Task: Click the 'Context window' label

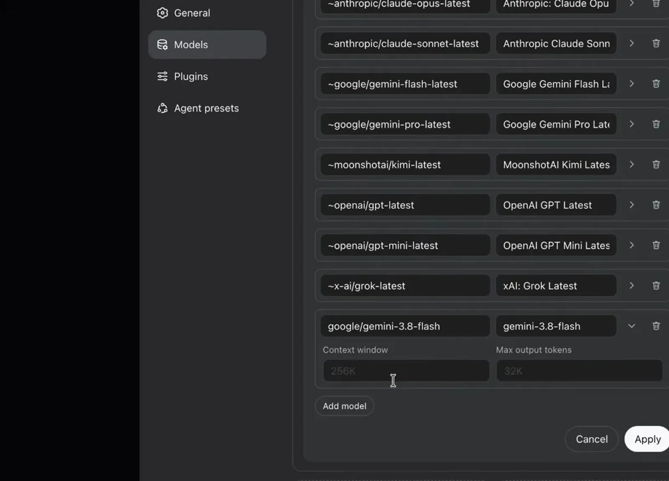Action: (x=355, y=350)
